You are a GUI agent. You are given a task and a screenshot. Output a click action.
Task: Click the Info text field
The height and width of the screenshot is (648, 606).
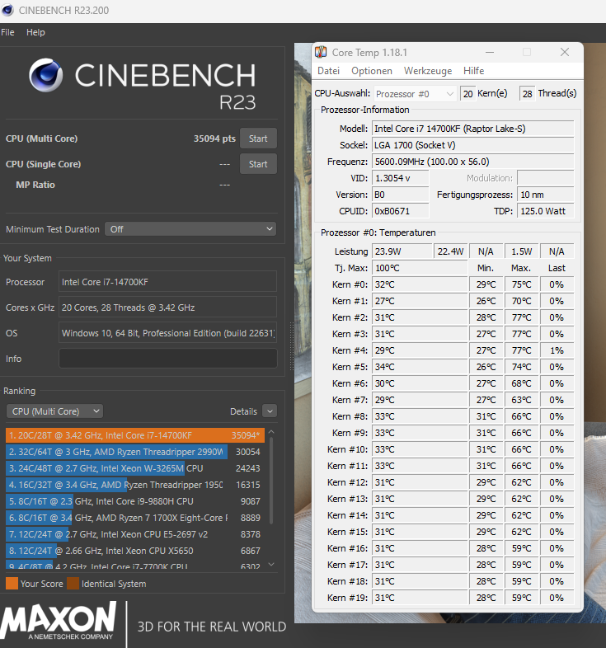(168, 359)
